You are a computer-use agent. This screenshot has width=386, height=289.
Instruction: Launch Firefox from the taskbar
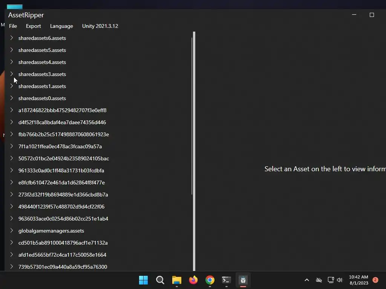click(x=193, y=280)
